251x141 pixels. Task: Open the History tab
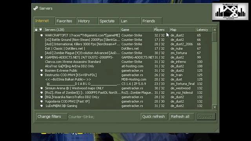point(87,21)
